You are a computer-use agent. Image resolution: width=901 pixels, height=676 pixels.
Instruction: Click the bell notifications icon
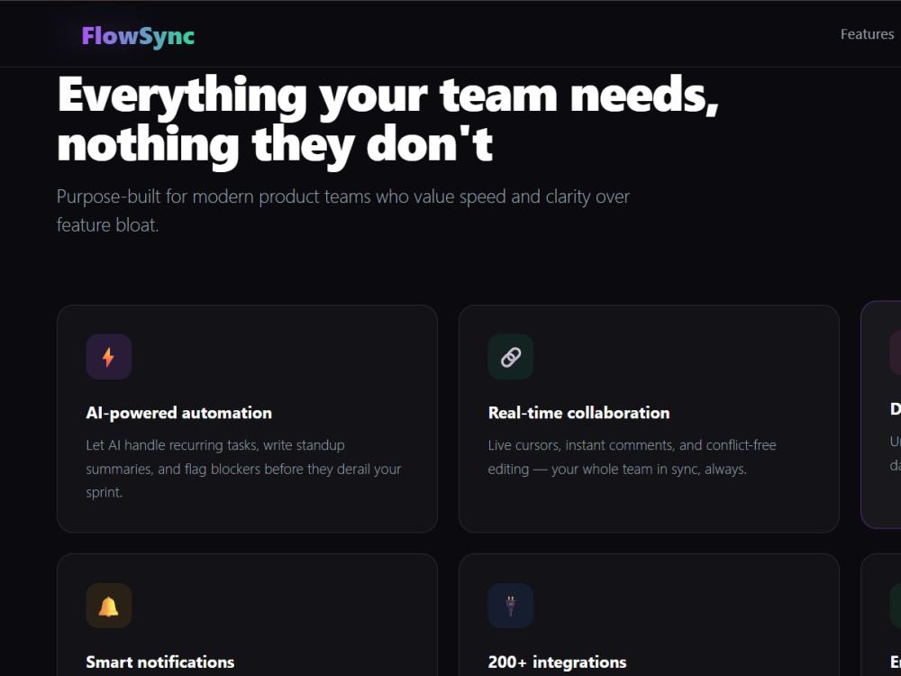(109, 606)
